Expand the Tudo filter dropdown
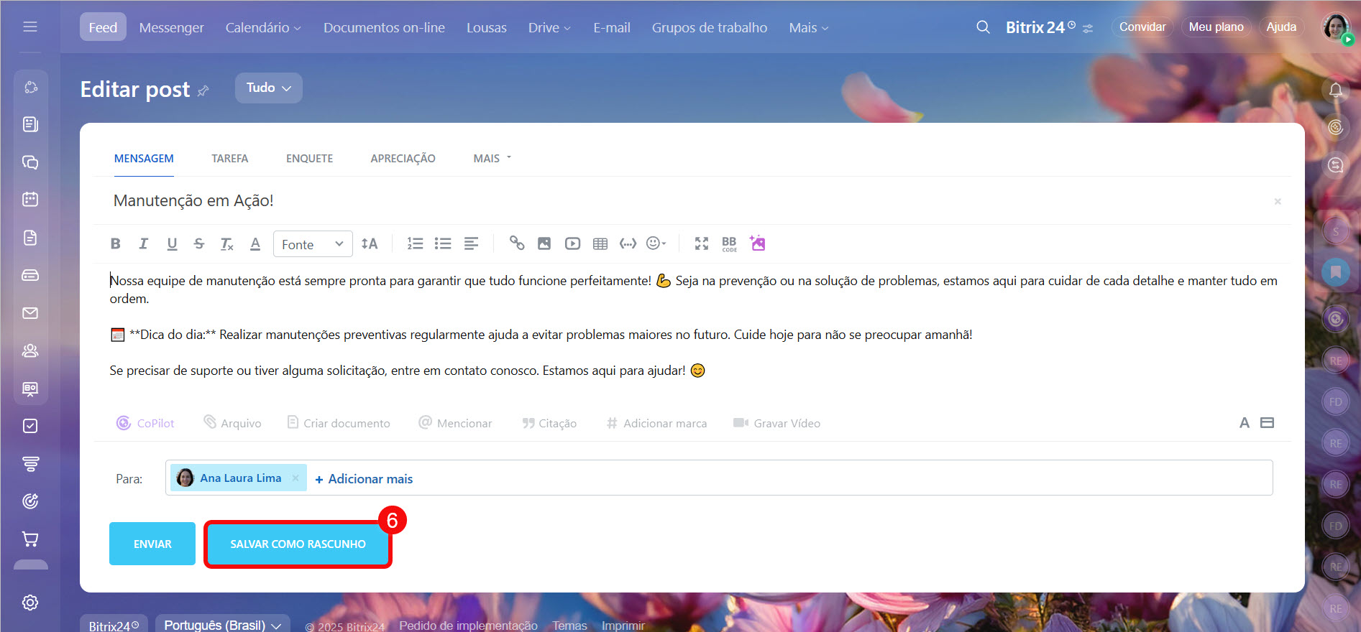 pos(268,88)
